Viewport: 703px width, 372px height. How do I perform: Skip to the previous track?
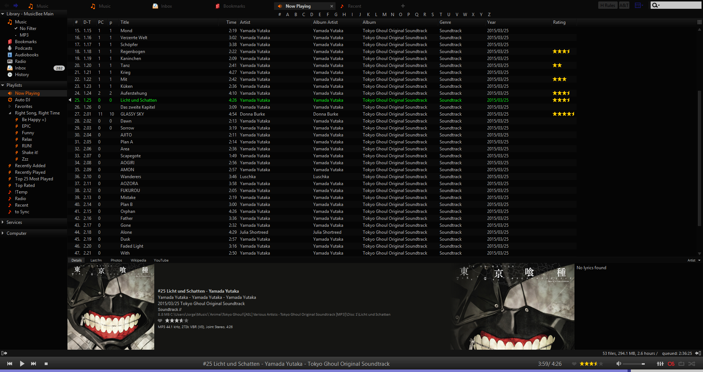[x=10, y=364]
